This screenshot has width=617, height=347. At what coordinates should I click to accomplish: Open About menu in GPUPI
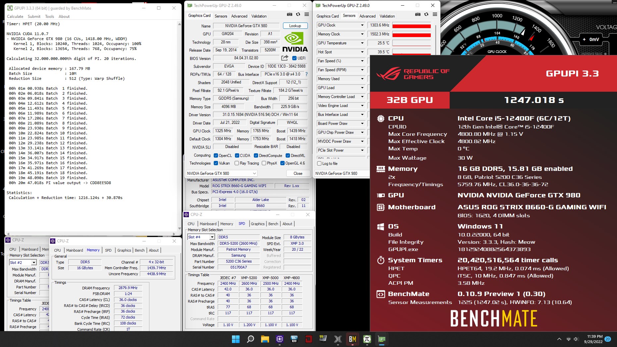64,17
